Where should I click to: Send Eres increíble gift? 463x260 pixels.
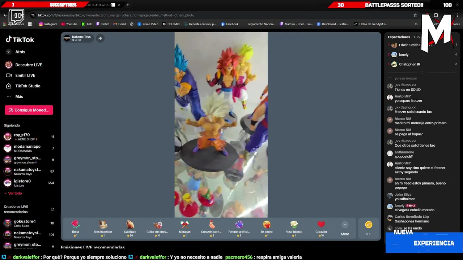click(103, 229)
